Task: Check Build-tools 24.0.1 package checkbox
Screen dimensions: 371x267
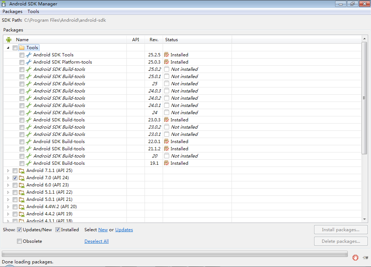Action: (22, 105)
